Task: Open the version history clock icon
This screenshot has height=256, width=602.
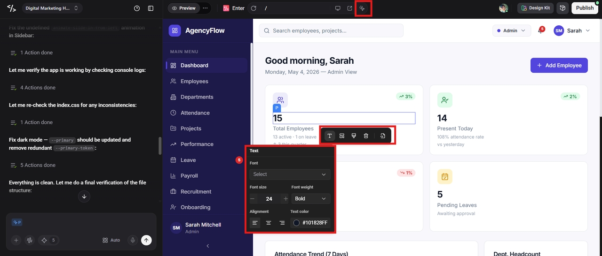Action: (x=137, y=8)
